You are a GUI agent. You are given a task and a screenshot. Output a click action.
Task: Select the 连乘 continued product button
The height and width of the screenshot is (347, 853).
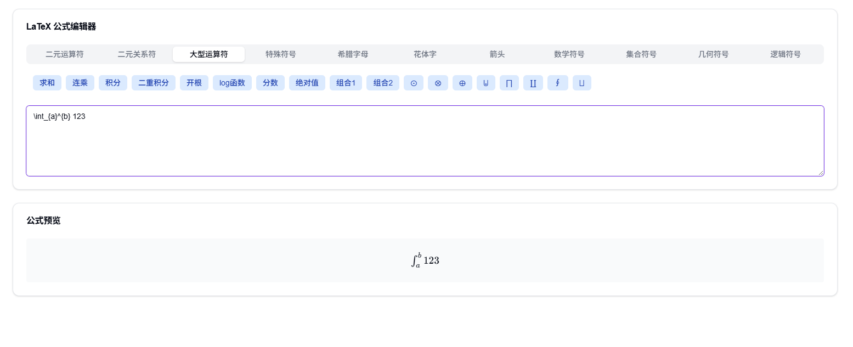tap(80, 83)
